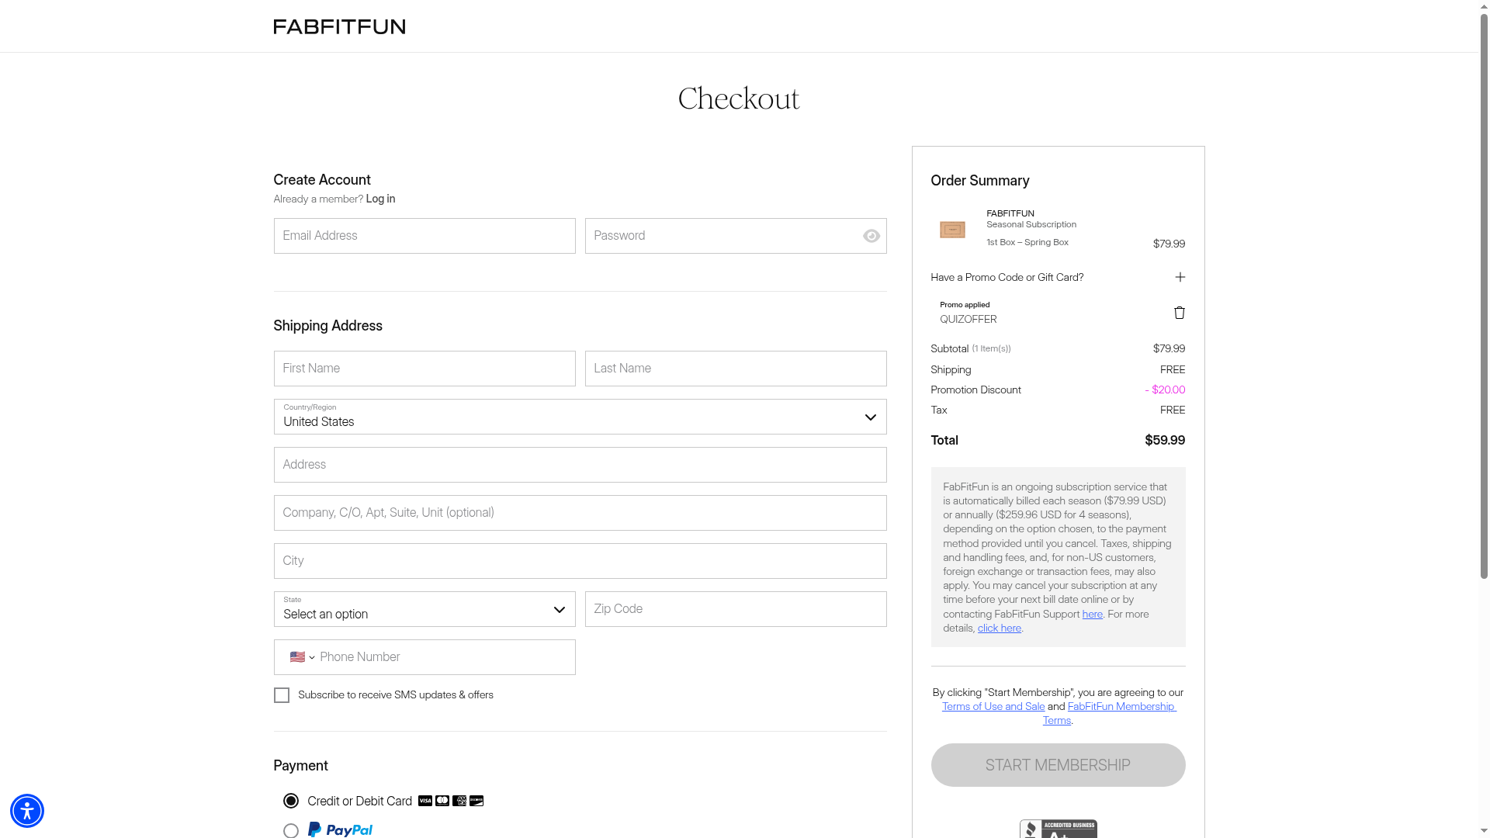The width and height of the screenshot is (1490, 838).
Task: Click the Email Address field
Action: (x=424, y=236)
